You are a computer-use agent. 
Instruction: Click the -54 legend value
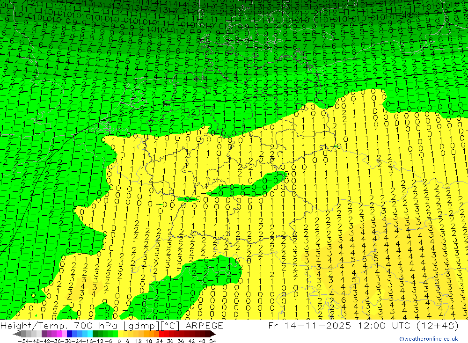pos(23,341)
